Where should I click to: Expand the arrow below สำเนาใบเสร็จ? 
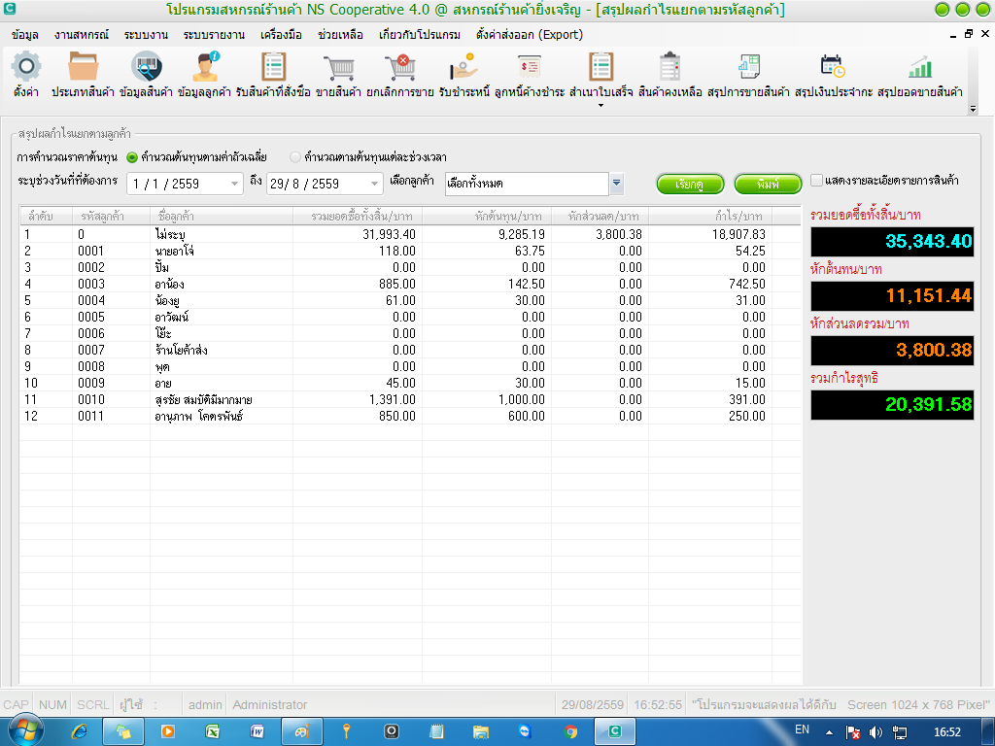(x=600, y=105)
